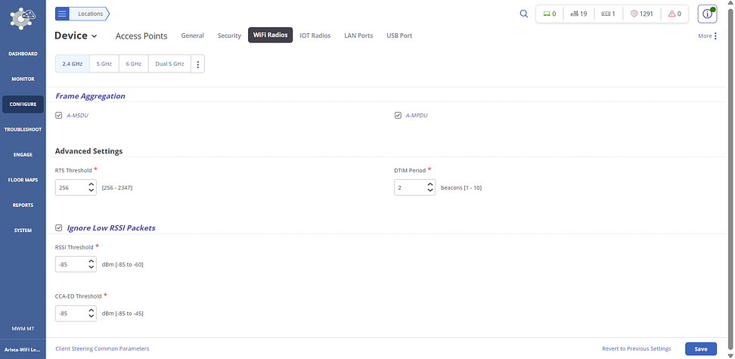Open the system info status icon
The image size is (735, 359).
tap(706, 14)
